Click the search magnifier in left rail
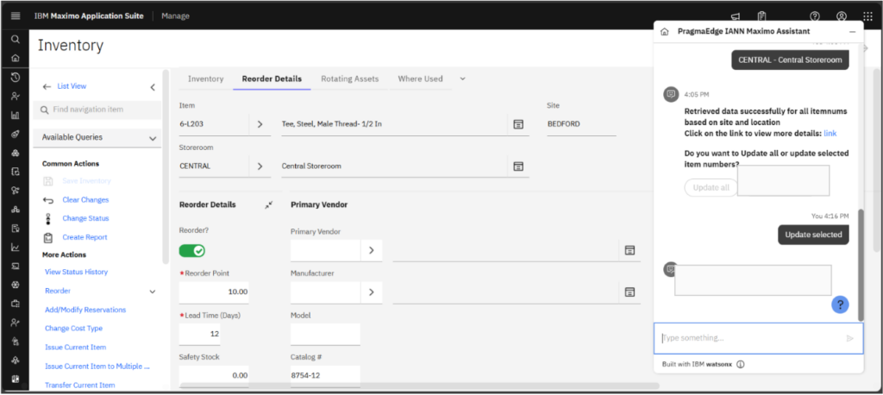Screen dimensions: 883x395 tap(16, 40)
